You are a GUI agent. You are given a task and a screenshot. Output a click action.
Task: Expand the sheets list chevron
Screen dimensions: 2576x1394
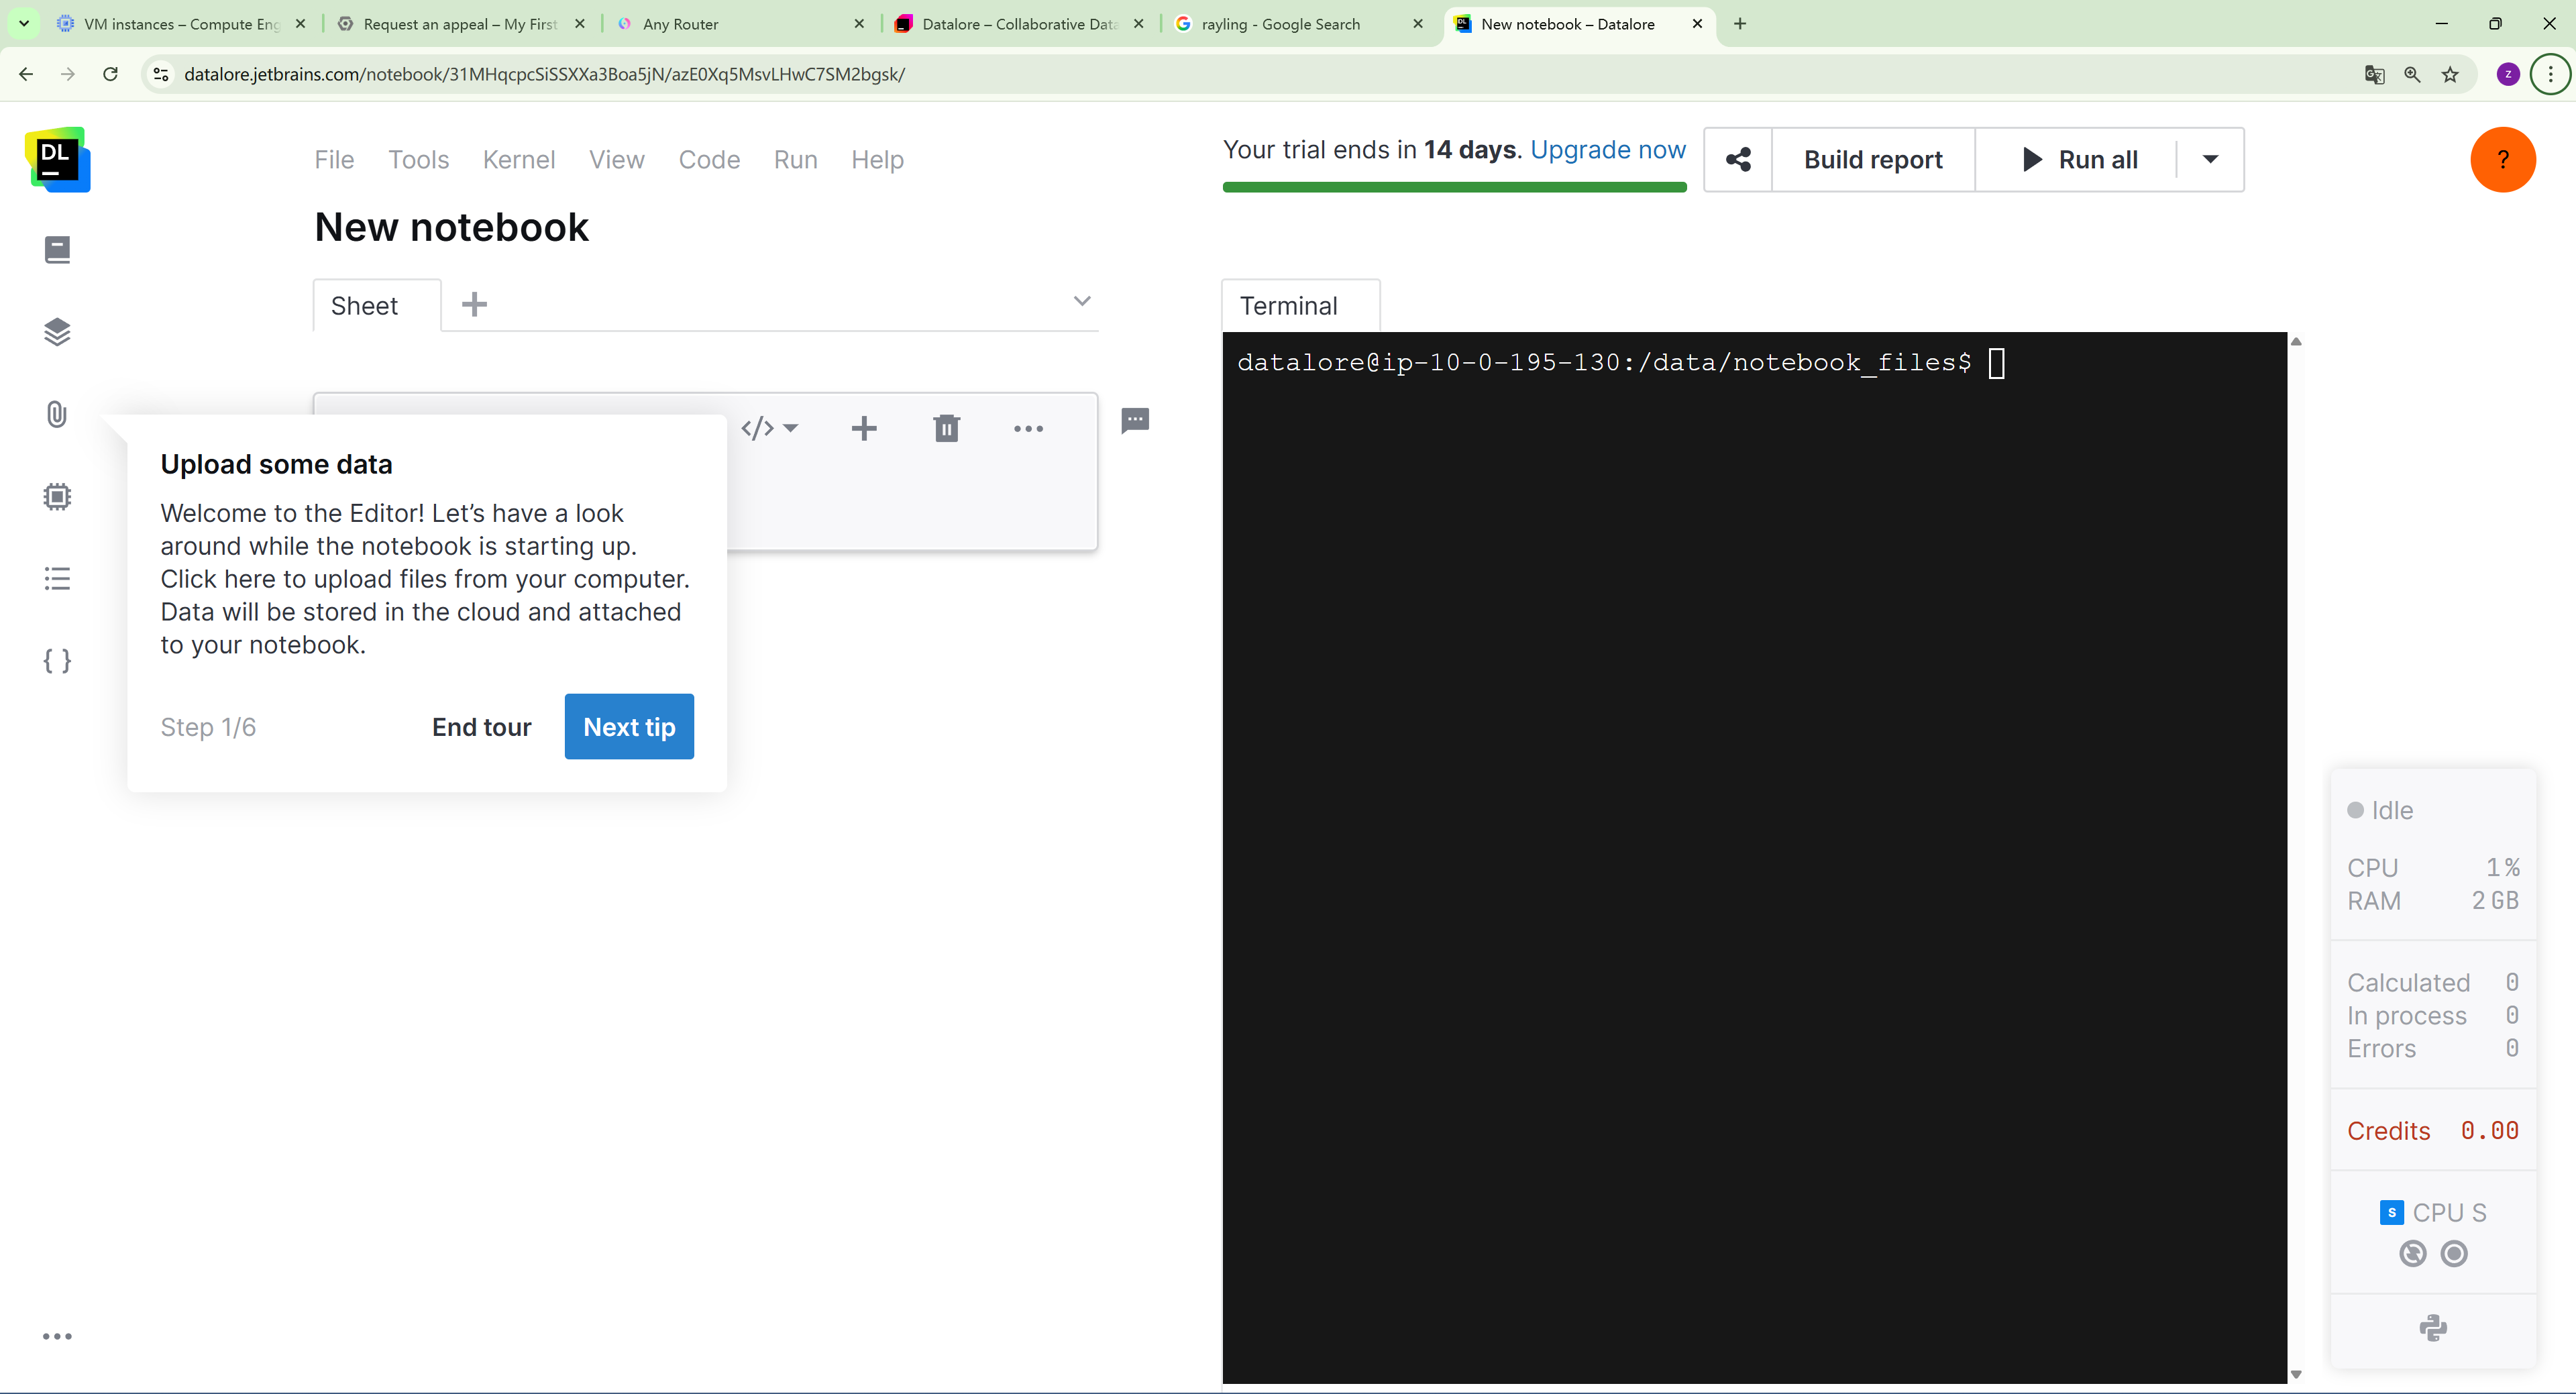1082,301
